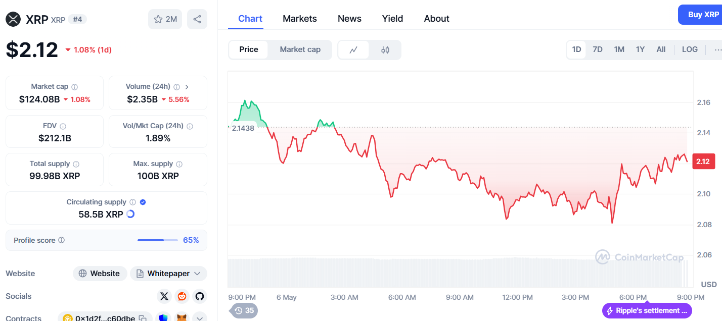Screen dimensions: 722x321
Task: Open the share options for XRP
Action: click(197, 19)
